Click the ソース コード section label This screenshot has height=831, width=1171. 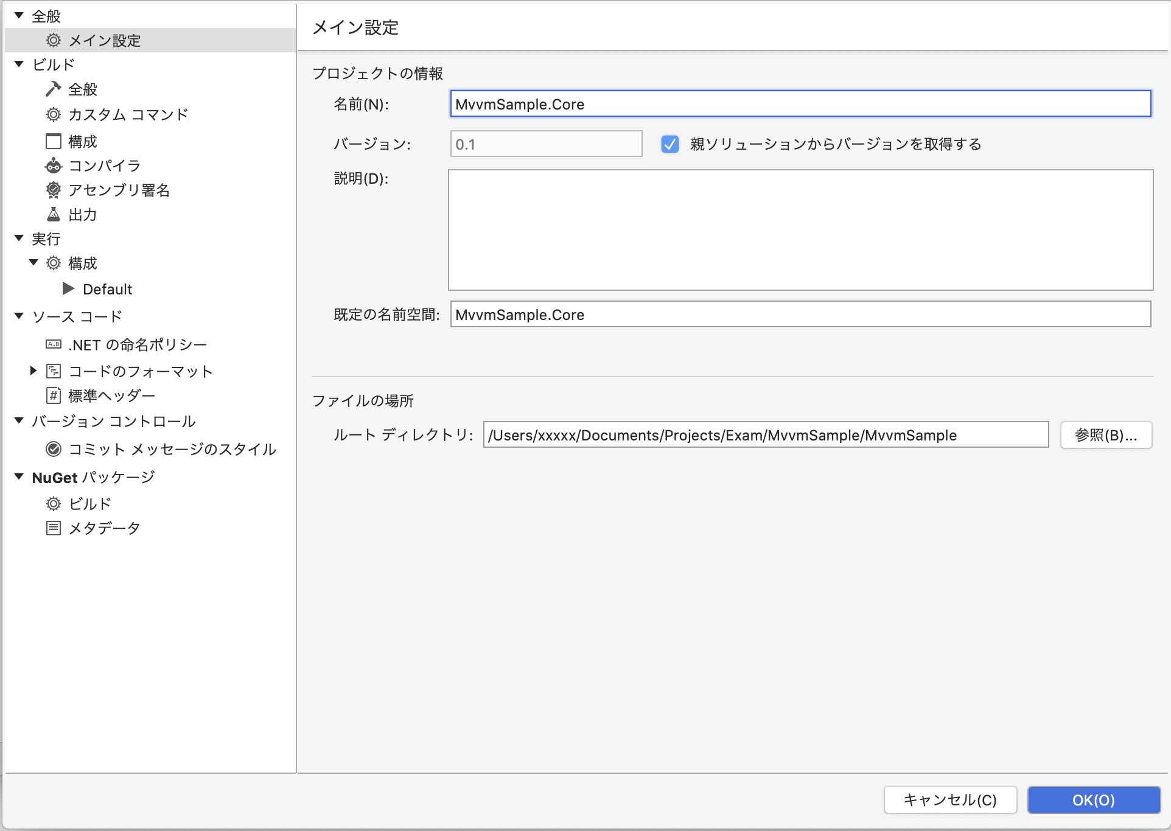pos(77,316)
